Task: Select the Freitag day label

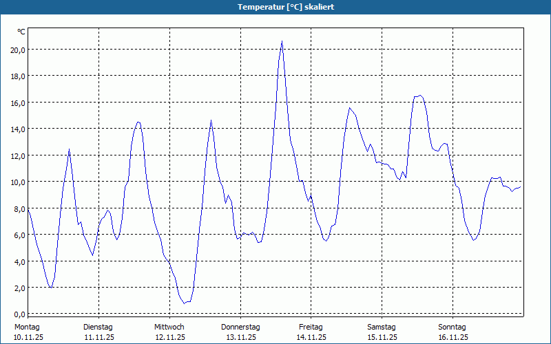Action: coord(311,327)
